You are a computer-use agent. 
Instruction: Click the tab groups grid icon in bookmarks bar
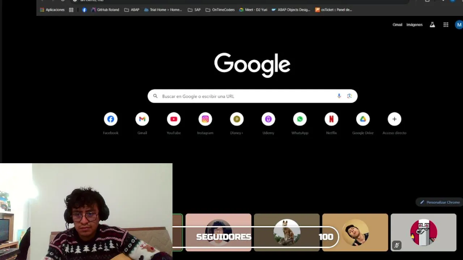click(71, 10)
